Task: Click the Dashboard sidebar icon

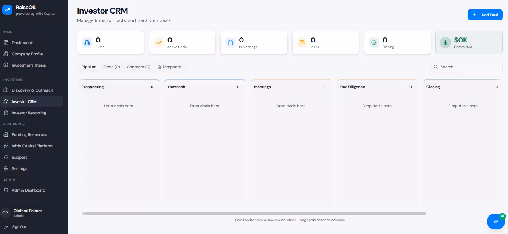Action: (x=6, y=42)
